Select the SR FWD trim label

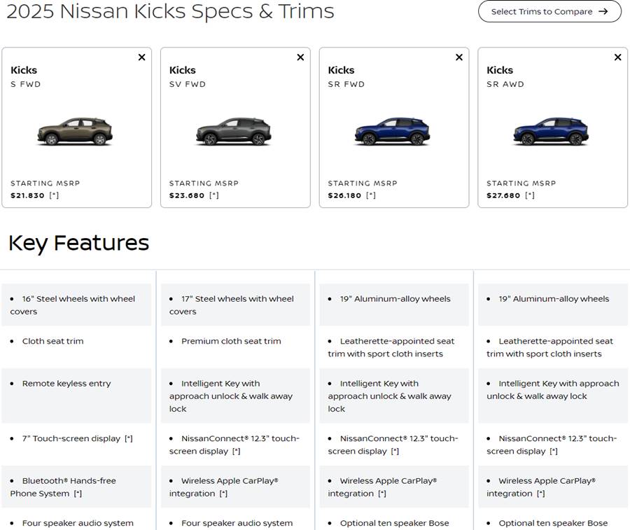pos(346,85)
